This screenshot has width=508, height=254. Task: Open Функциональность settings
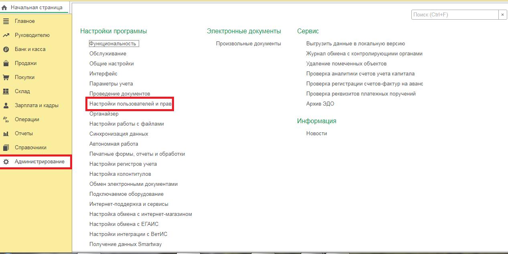pyautogui.click(x=114, y=44)
